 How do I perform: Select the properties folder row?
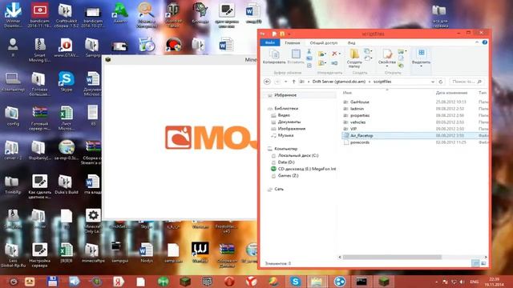[x=414, y=115]
